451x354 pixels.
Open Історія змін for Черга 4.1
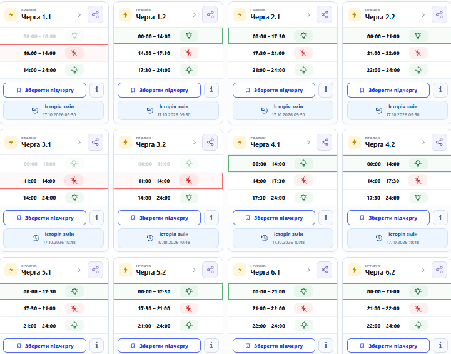283,238
